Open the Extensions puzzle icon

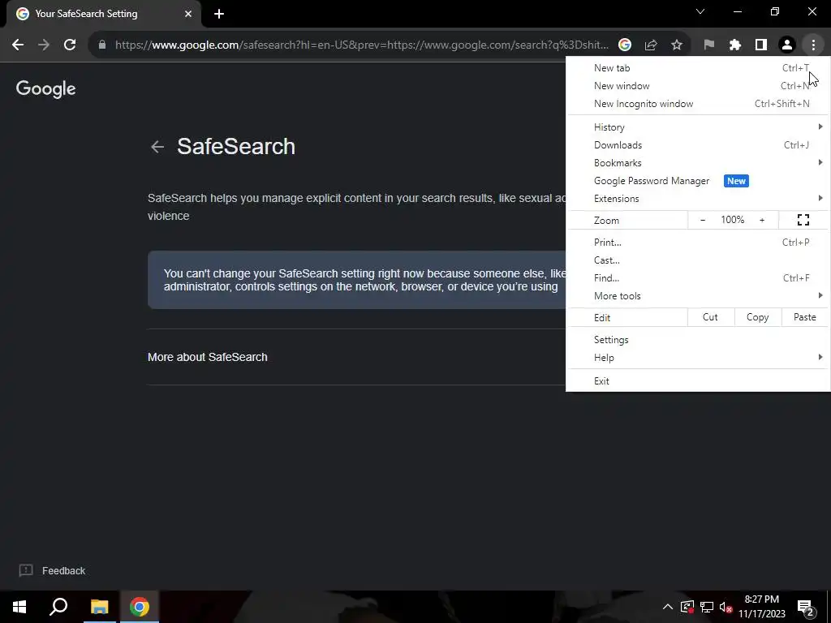pos(735,45)
